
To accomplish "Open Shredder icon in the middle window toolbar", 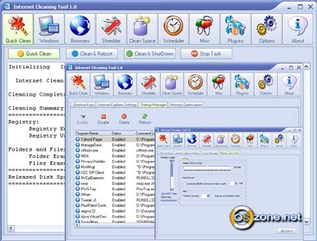I will click(x=149, y=84).
